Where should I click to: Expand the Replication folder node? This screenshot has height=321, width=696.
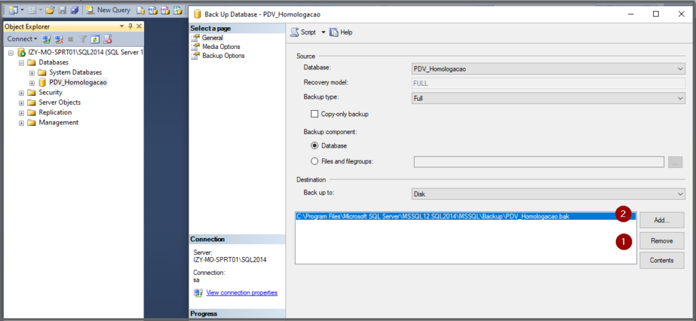[x=21, y=113]
